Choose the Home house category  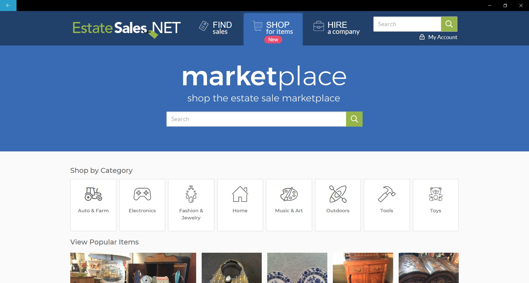click(x=240, y=205)
